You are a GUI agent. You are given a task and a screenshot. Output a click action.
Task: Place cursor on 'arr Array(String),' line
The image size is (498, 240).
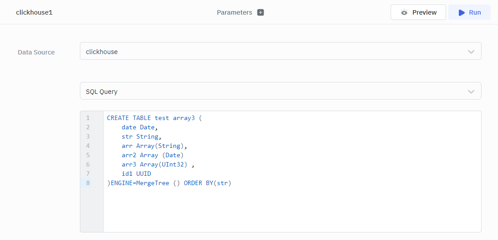pyautogui.click(x=154, y=146)
